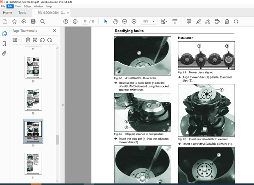Viewport: 254px width, 185px height.
Task: Go to next page arrow
Action: (x=75, y=22)
